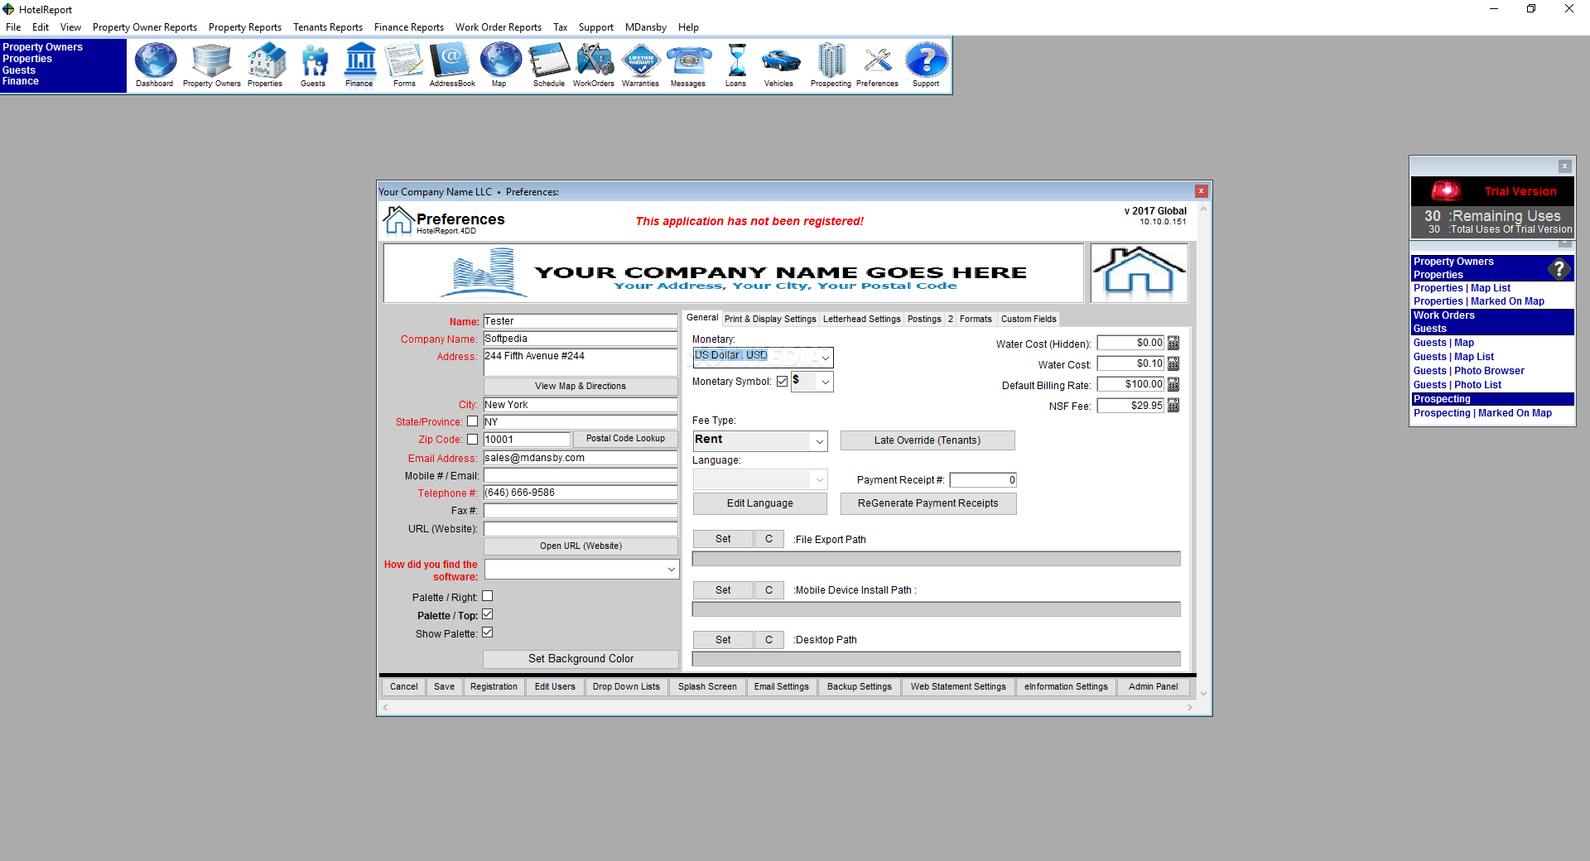Open the Monetary Symbol $ dropdown
Image resolution: width=1590 pixels, height=861 pixels.
pos(812,382)
